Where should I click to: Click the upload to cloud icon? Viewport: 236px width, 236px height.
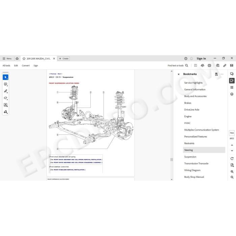(x=202, y=65)
